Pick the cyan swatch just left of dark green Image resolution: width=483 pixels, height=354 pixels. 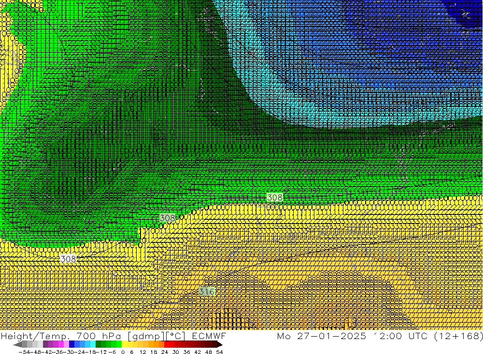(93, 345)
